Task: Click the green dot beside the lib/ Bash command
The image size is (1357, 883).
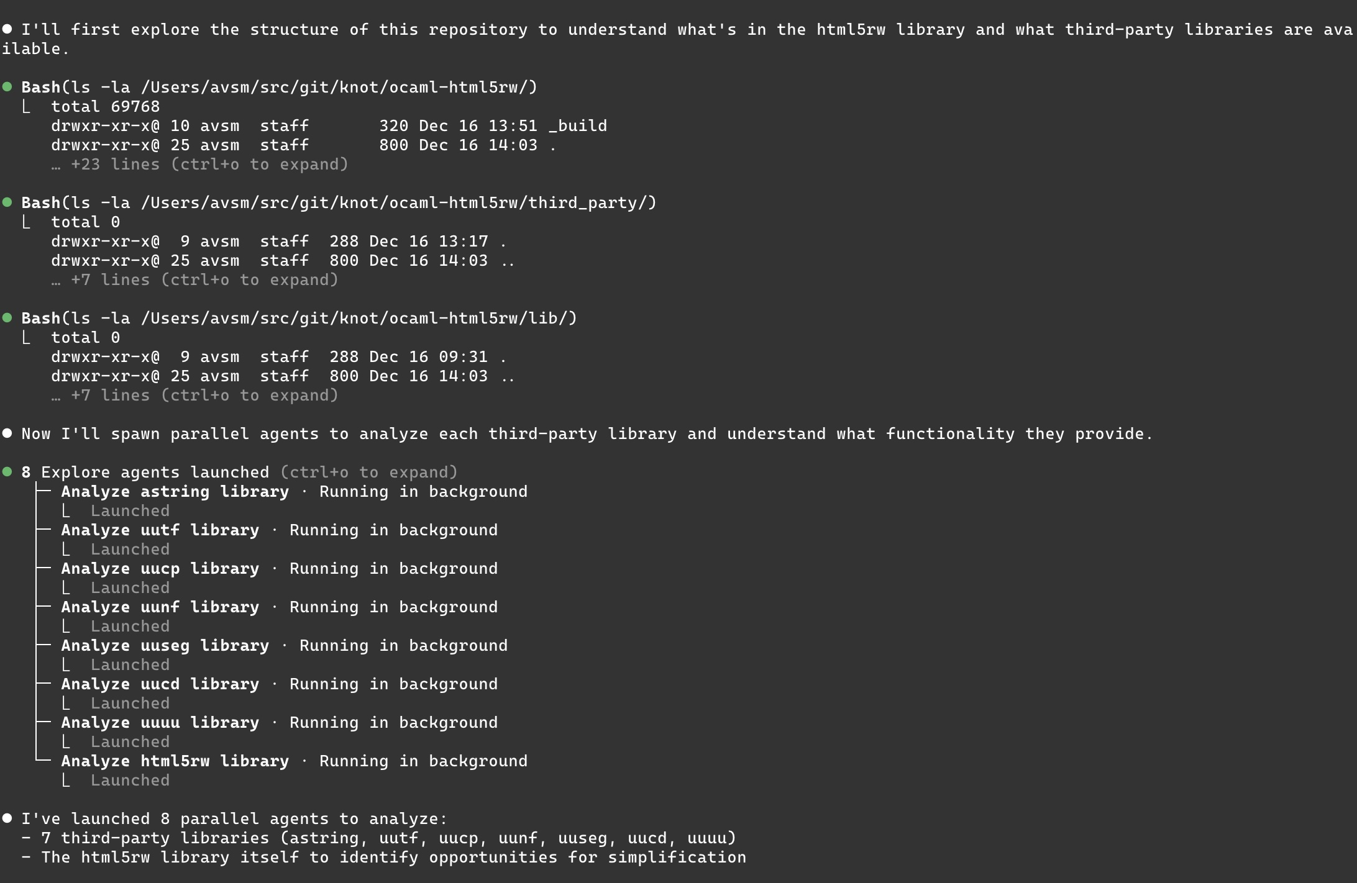Action: tap(7, 318)
